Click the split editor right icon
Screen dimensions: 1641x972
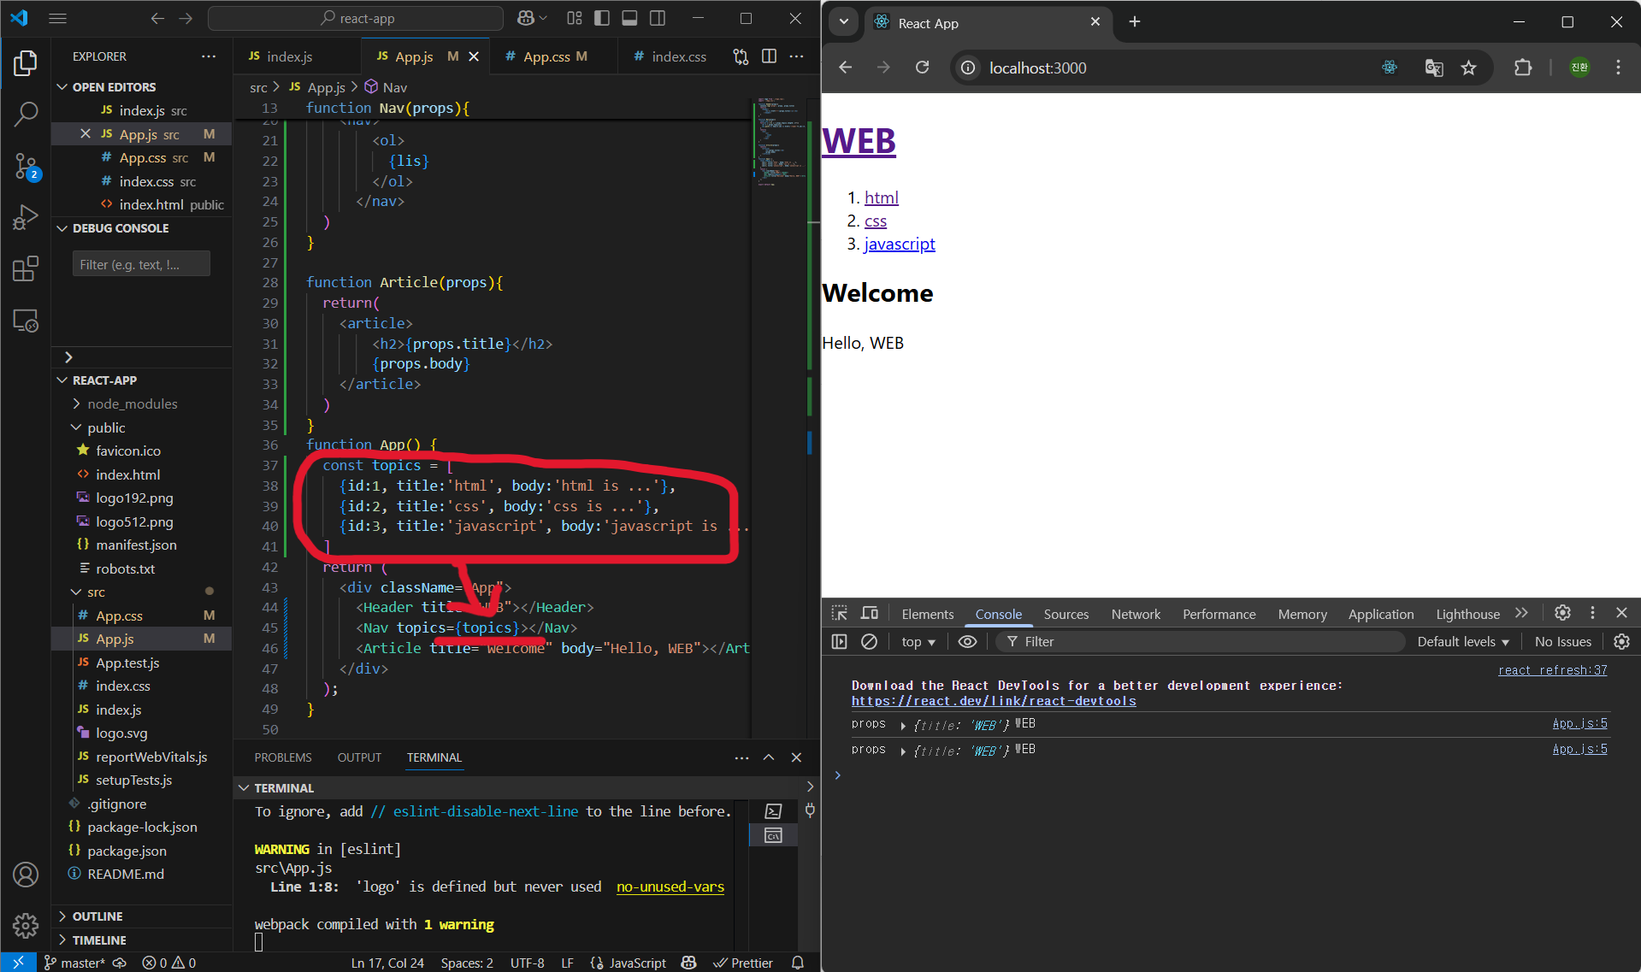point(769,56)
